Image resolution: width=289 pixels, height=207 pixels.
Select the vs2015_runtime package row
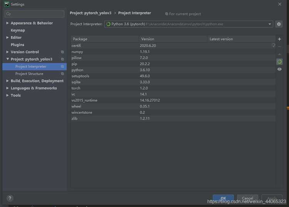click(173, 100)
